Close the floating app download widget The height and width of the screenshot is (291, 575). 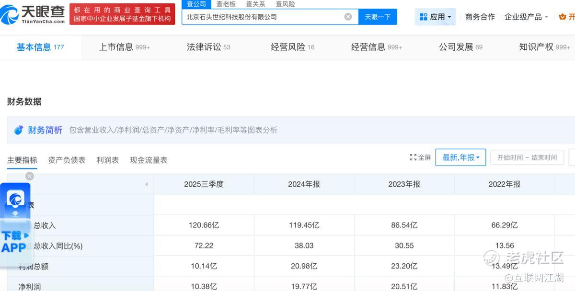click(x=30, y=176)
